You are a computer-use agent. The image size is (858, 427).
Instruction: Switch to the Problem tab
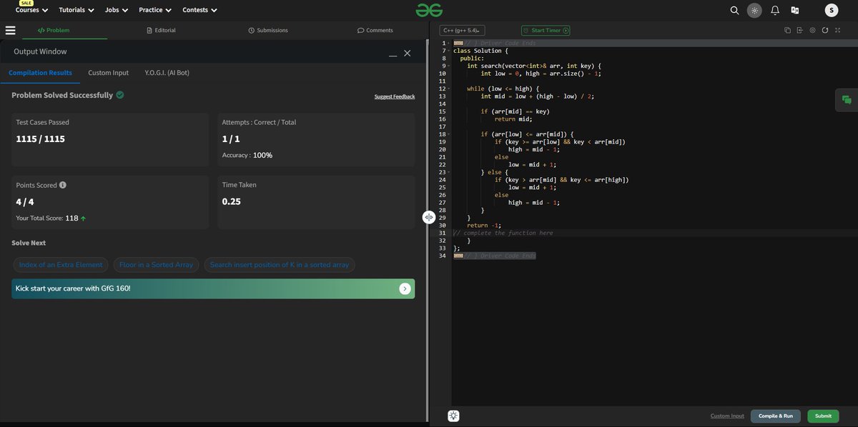[x=54, y=30]
